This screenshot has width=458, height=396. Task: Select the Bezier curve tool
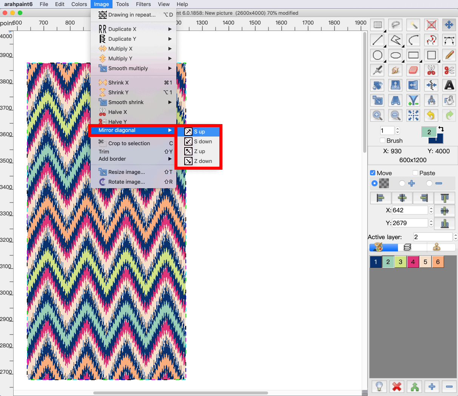point(449,40)
